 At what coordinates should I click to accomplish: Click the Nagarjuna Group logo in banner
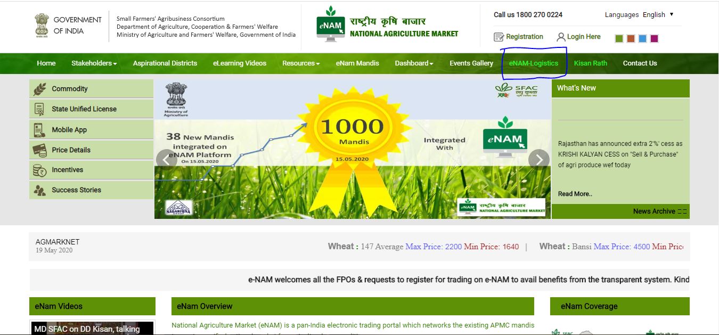(x=178, y=208)
